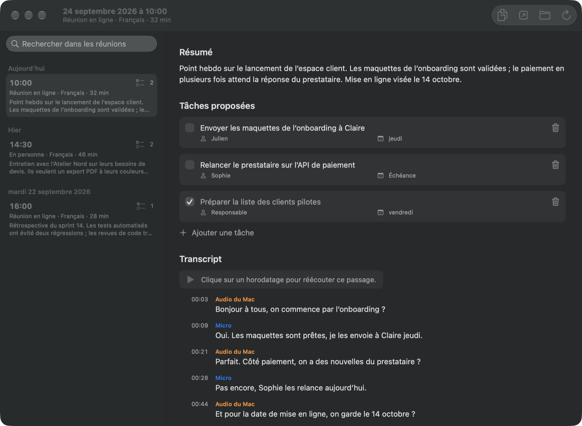Click the calendar icon beside 'jeudi'

point(380,139)
